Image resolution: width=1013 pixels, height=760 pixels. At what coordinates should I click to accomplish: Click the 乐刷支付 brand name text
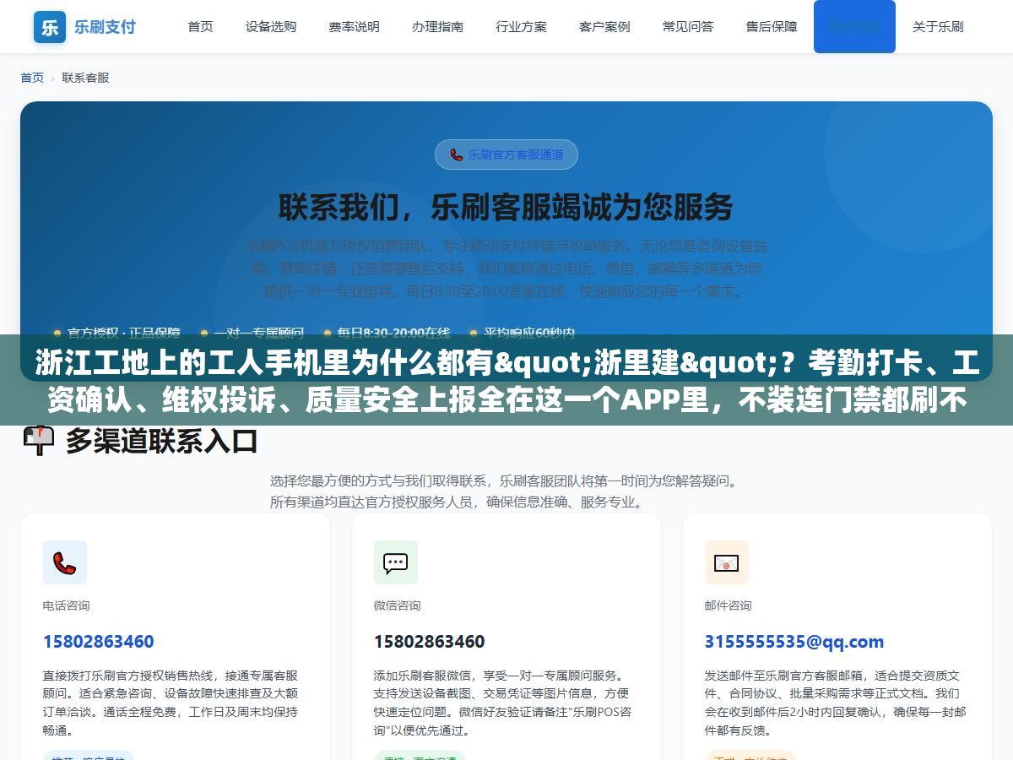(x=105, y=27)
